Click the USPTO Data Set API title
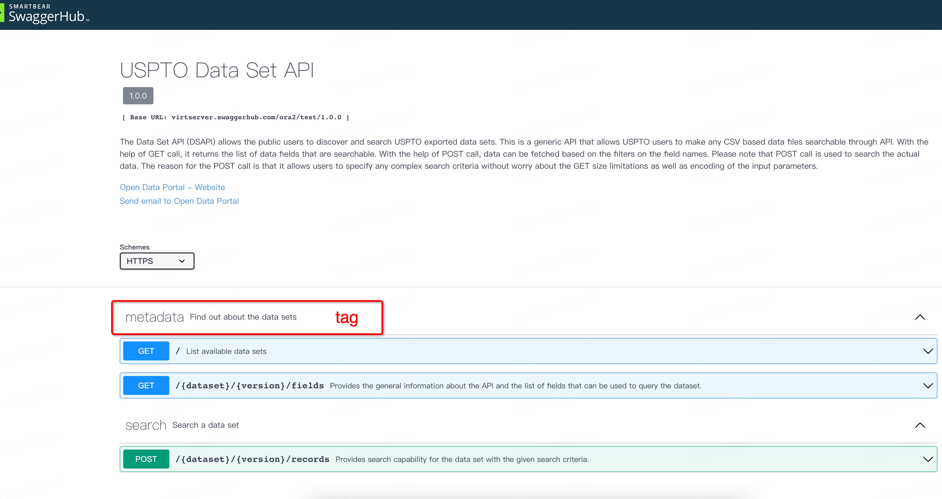Viewport: 942px width, 499px height. [x=217, y=70]
